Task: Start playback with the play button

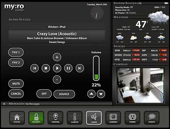Action: click(x=57, y=68)
